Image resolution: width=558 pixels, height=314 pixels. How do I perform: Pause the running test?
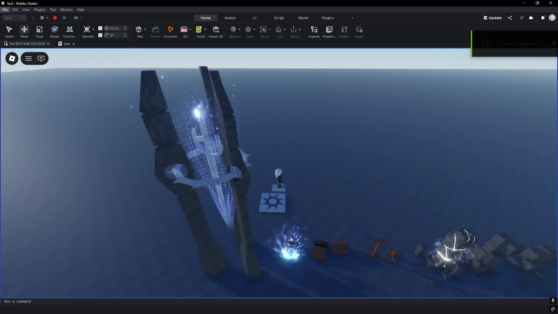42,18
